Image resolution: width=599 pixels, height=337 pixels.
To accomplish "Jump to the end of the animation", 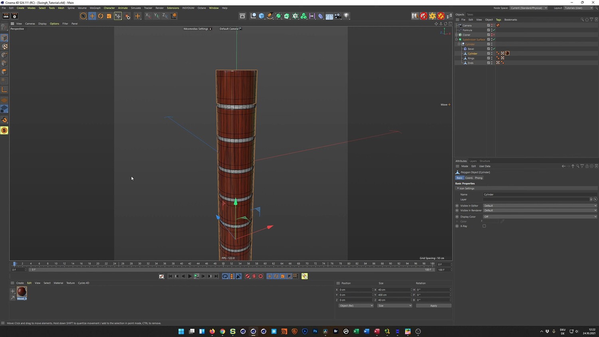I will pyautogui.click(x=216, y=276).
